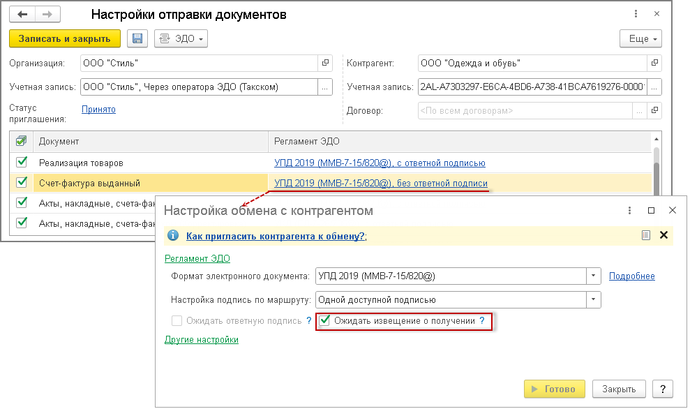
Task: Expand the Другие настройки section
Action: tap(202, 340)
